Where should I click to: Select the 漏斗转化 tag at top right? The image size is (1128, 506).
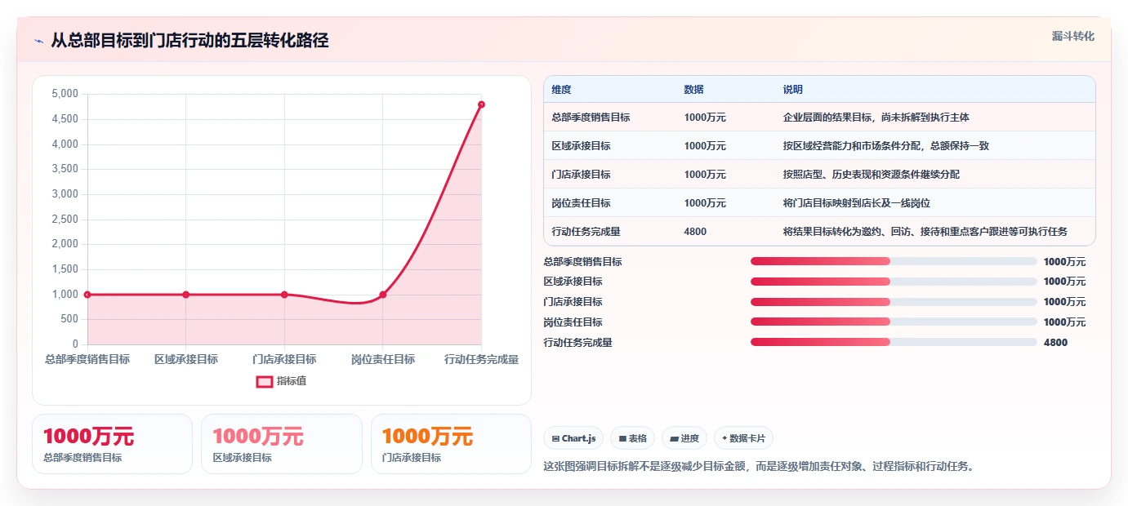coord(1072,37)
